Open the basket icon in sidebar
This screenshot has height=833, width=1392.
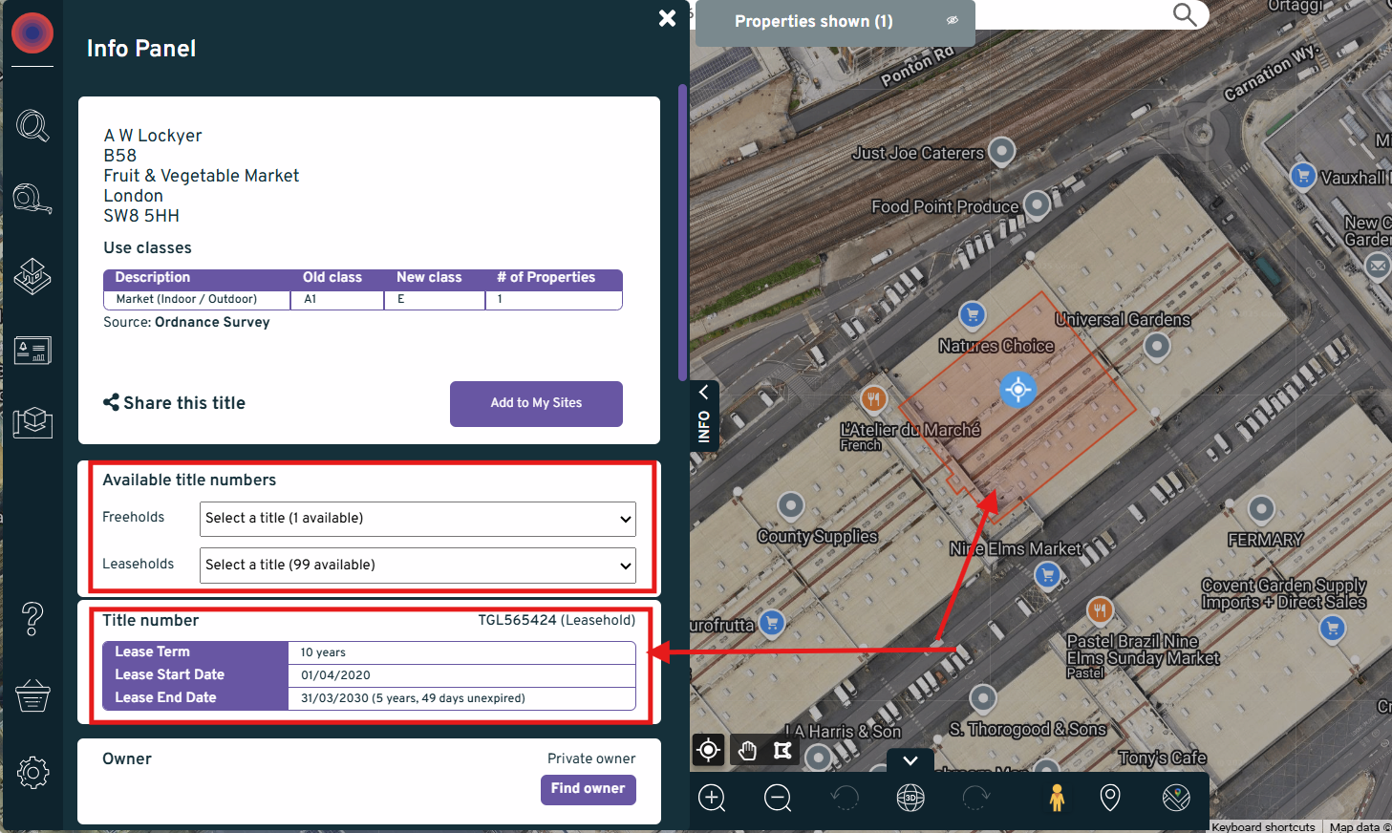point(32,695)
